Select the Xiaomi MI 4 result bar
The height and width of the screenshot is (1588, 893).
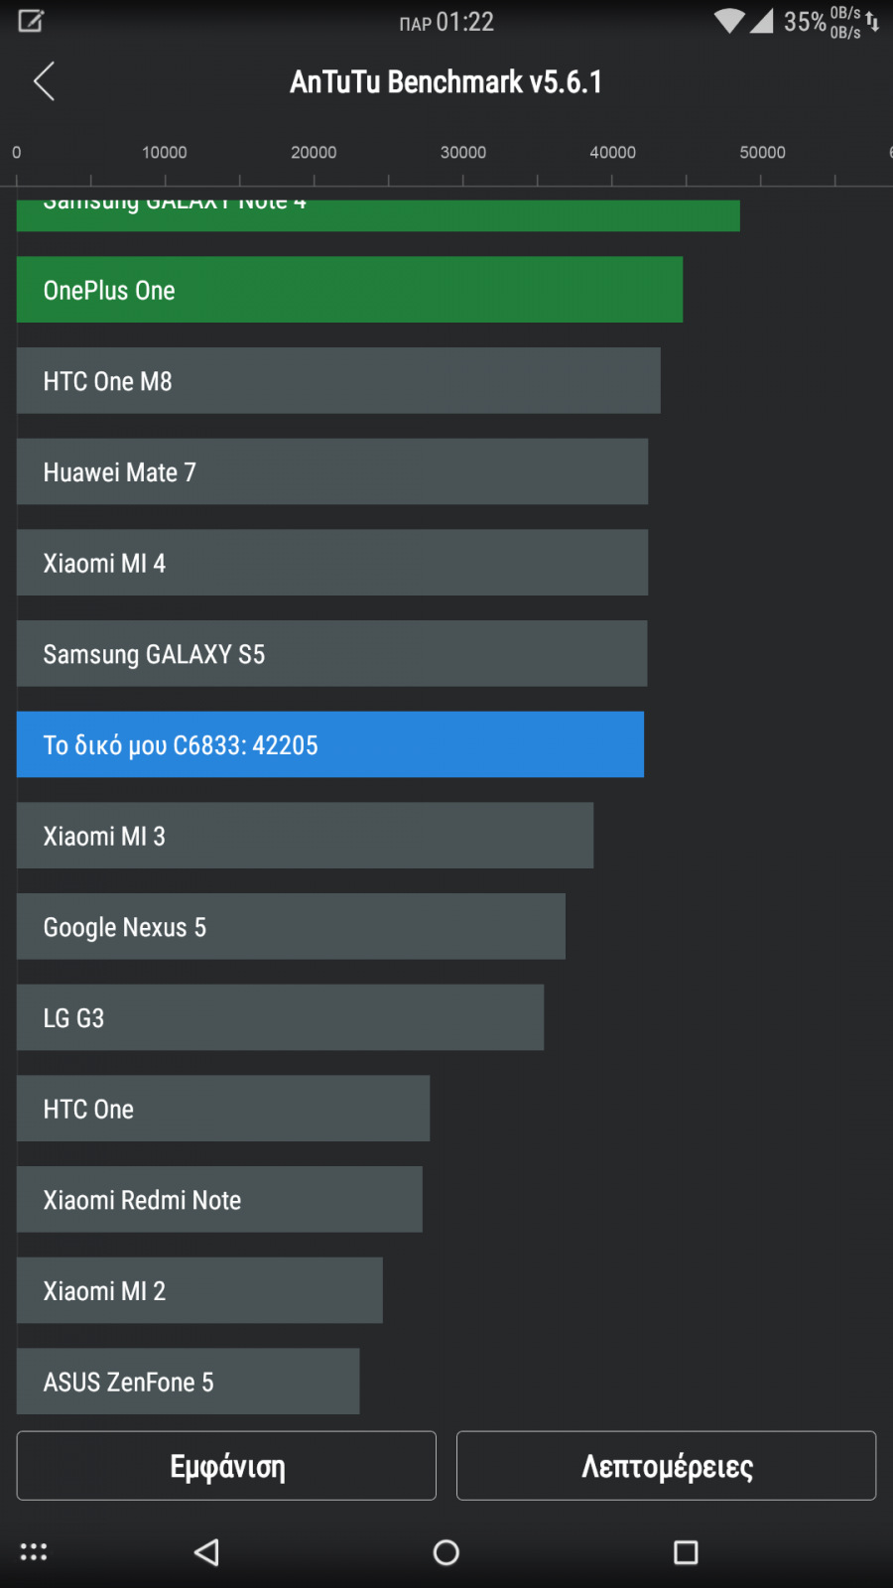[332, 563]
